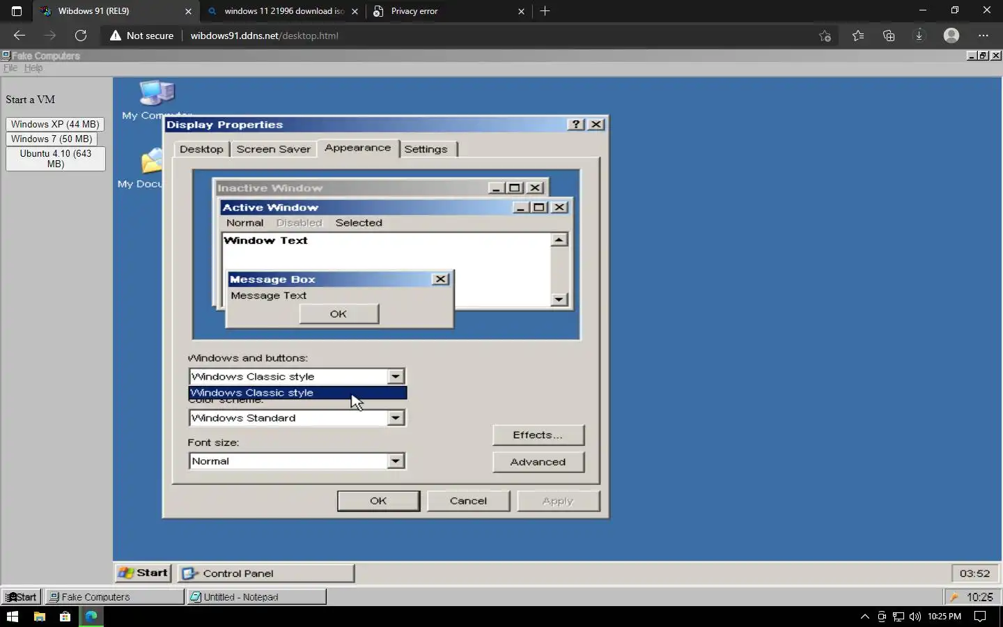Choose Windows Classic style from the list

coord(297,393)
